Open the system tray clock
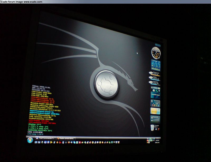The image size is (211, 162). pyautogui.click(x=157, y=140)
